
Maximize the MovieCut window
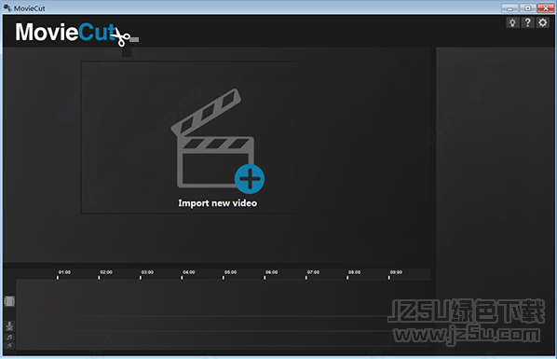tap(528, 7)
